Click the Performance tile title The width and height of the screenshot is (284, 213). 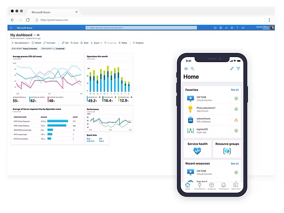pos(93,109)
